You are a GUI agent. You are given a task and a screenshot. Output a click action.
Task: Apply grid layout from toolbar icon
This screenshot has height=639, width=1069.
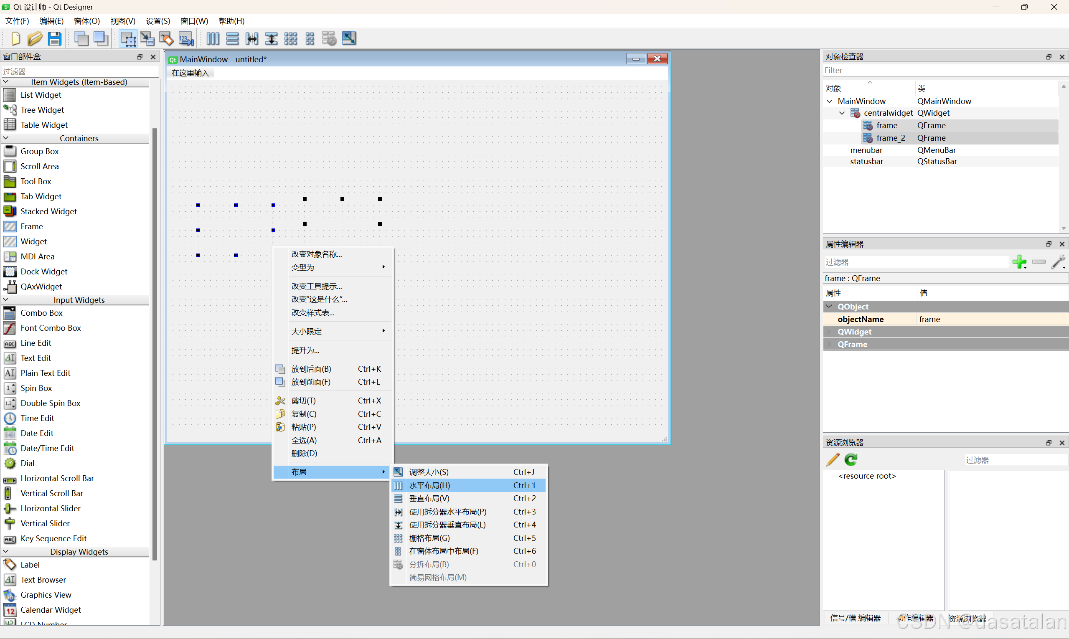pos(290,39)
